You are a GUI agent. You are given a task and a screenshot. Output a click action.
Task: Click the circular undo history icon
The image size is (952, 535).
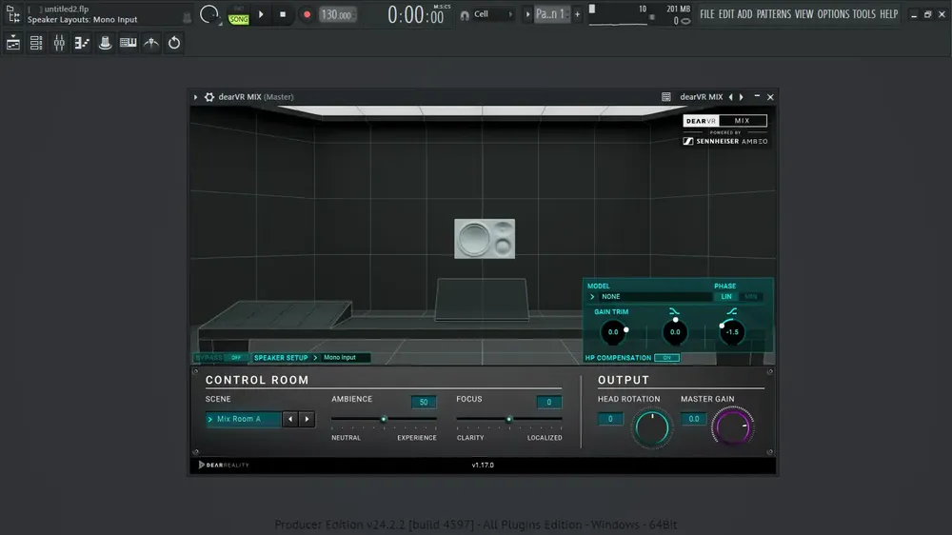tap(174, 43)
